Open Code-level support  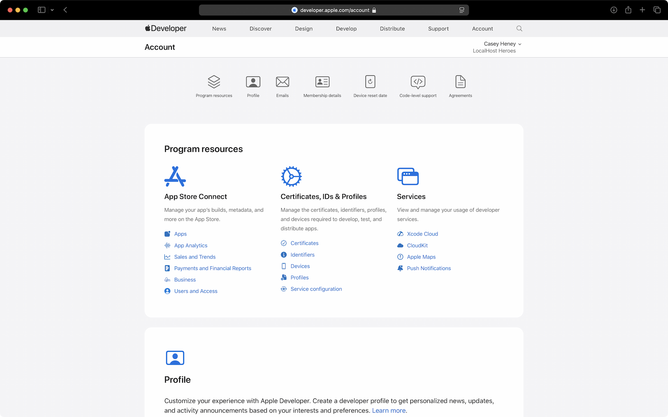(x=417, y=82)
